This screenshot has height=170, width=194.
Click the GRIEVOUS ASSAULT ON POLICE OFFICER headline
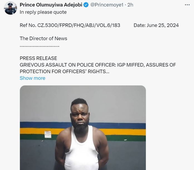[x=98, y=65]
